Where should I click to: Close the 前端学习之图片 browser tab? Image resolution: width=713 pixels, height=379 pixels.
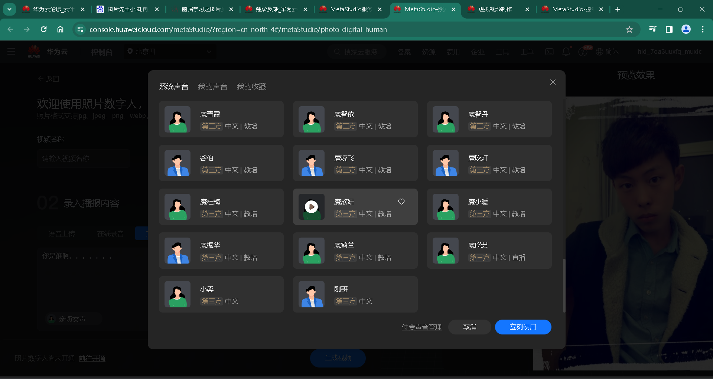(231, 9)
